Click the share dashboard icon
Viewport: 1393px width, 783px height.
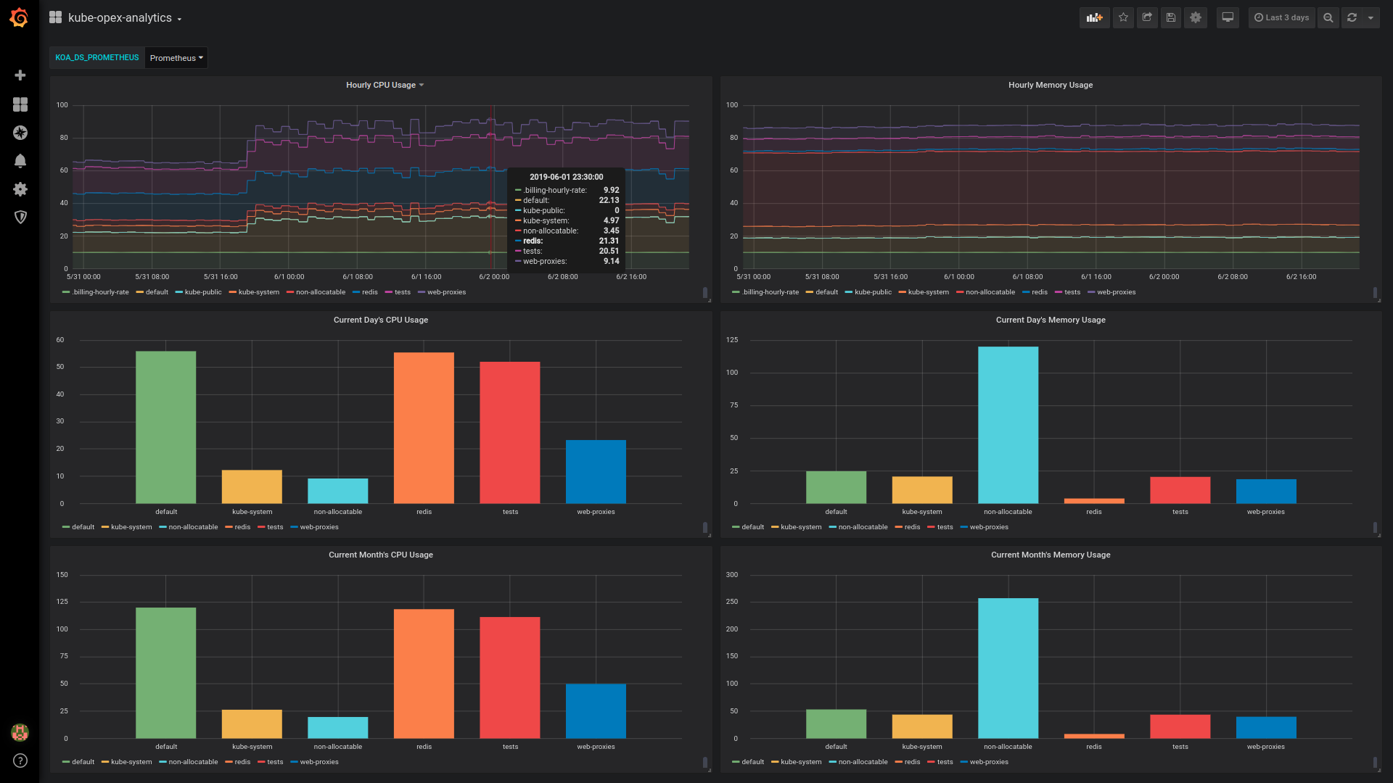[1147, 17]
